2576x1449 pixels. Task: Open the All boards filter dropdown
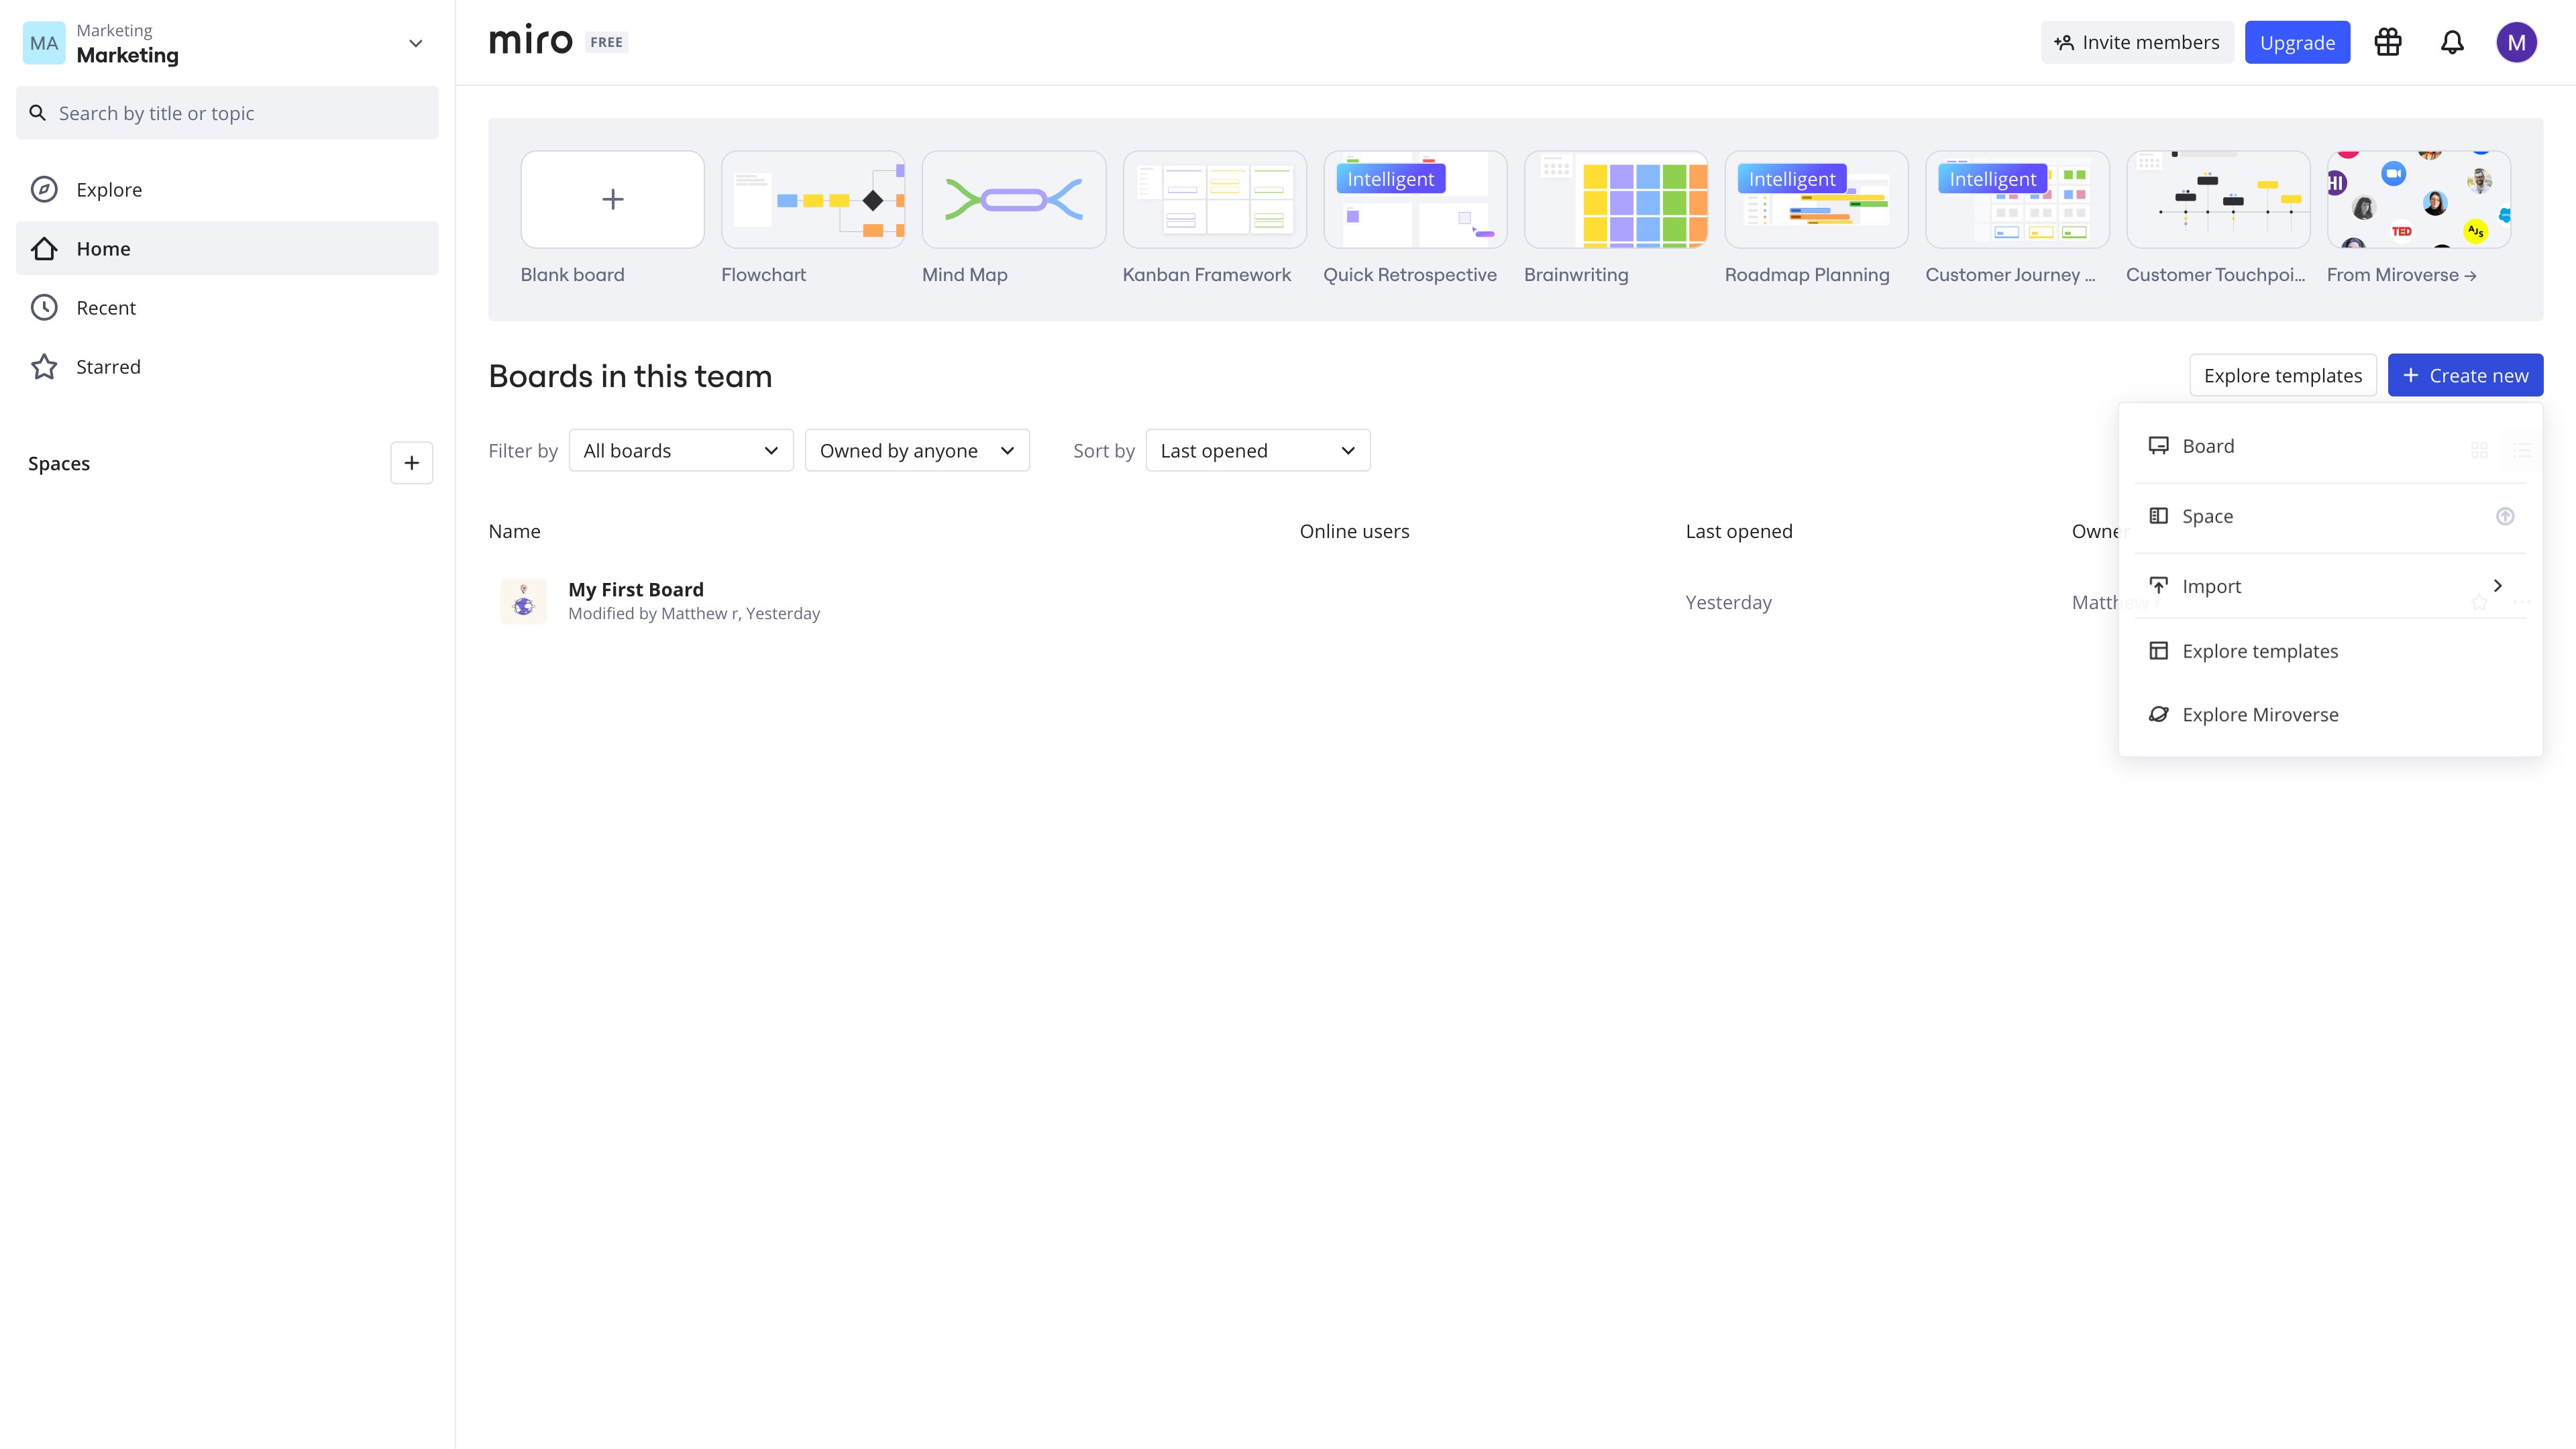681,450
